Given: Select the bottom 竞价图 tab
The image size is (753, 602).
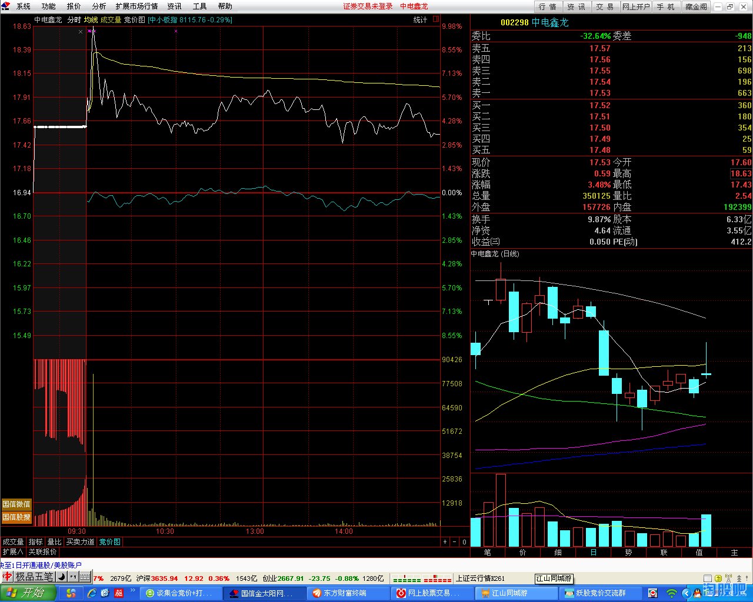Looking at the screenshot, I should [x=109, y=542].
